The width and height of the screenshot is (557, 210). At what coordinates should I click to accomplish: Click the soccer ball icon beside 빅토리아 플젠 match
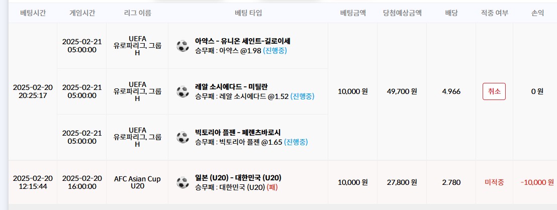182,137
